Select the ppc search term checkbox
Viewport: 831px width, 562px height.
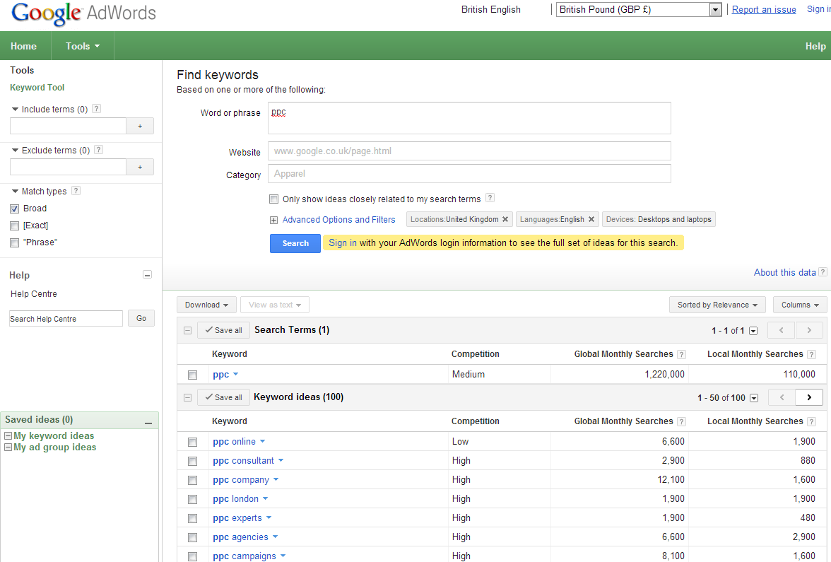[192, 375]
